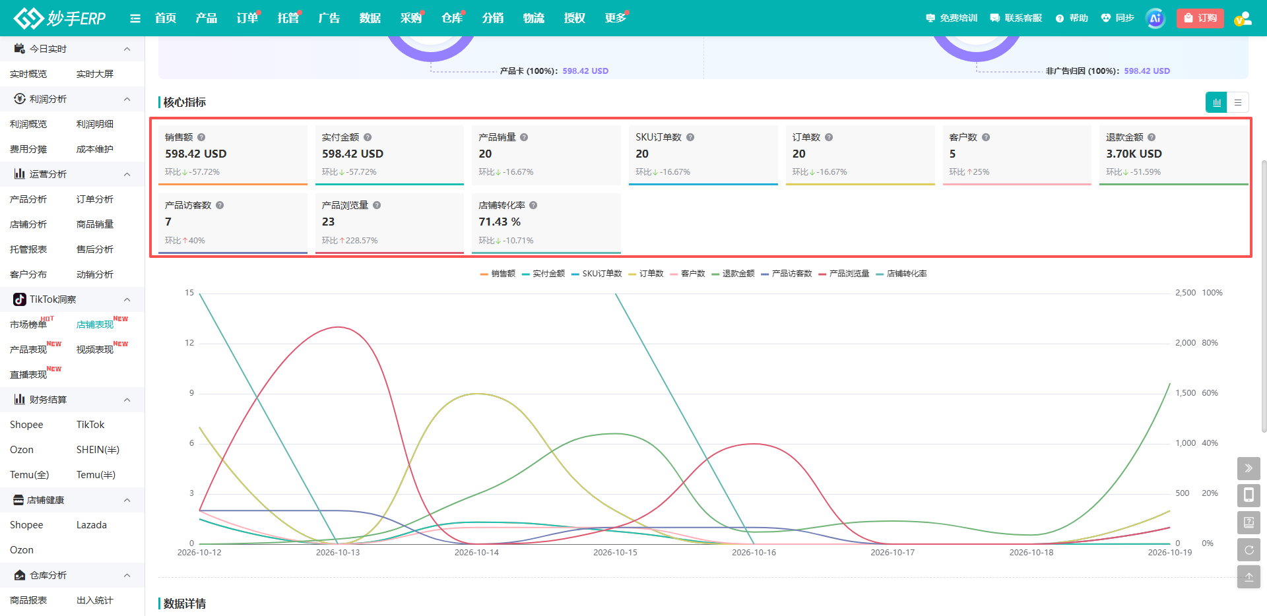Collapse the 利润分析 sidebar section

(x=127, y=99)
